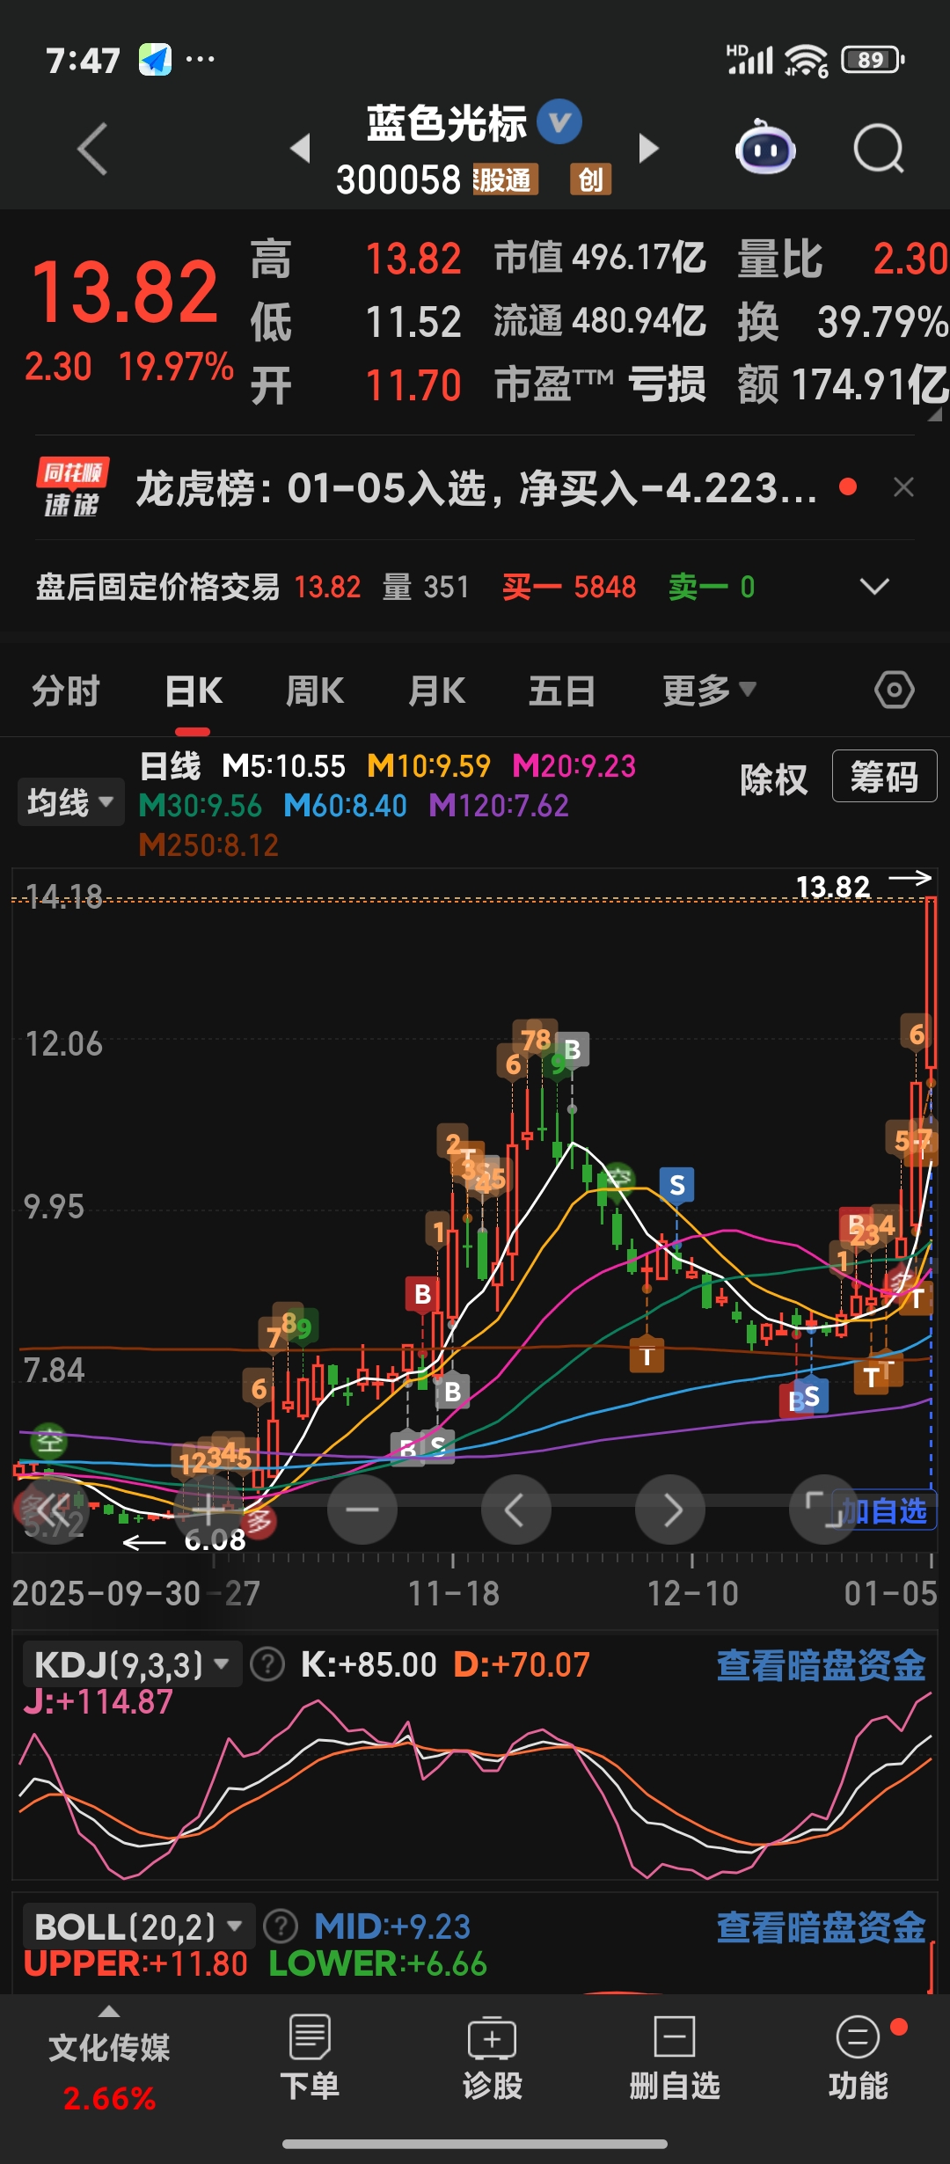
Task: Open the 更多 chart period dropdown
Action: [x=709, y=691]
